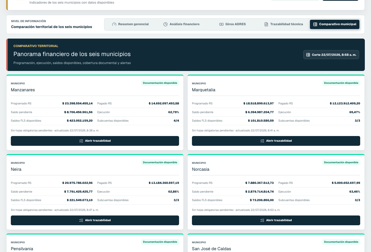Select the Manzanares municipality name

23,90
